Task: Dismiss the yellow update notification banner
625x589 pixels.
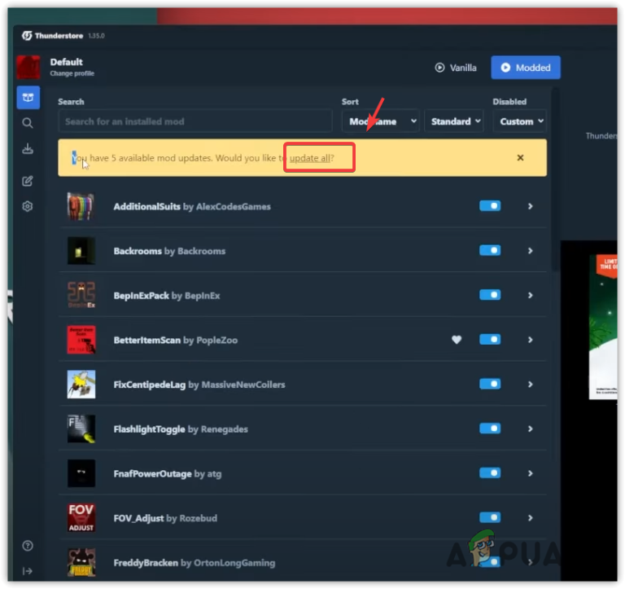Action: coord(520,157)
